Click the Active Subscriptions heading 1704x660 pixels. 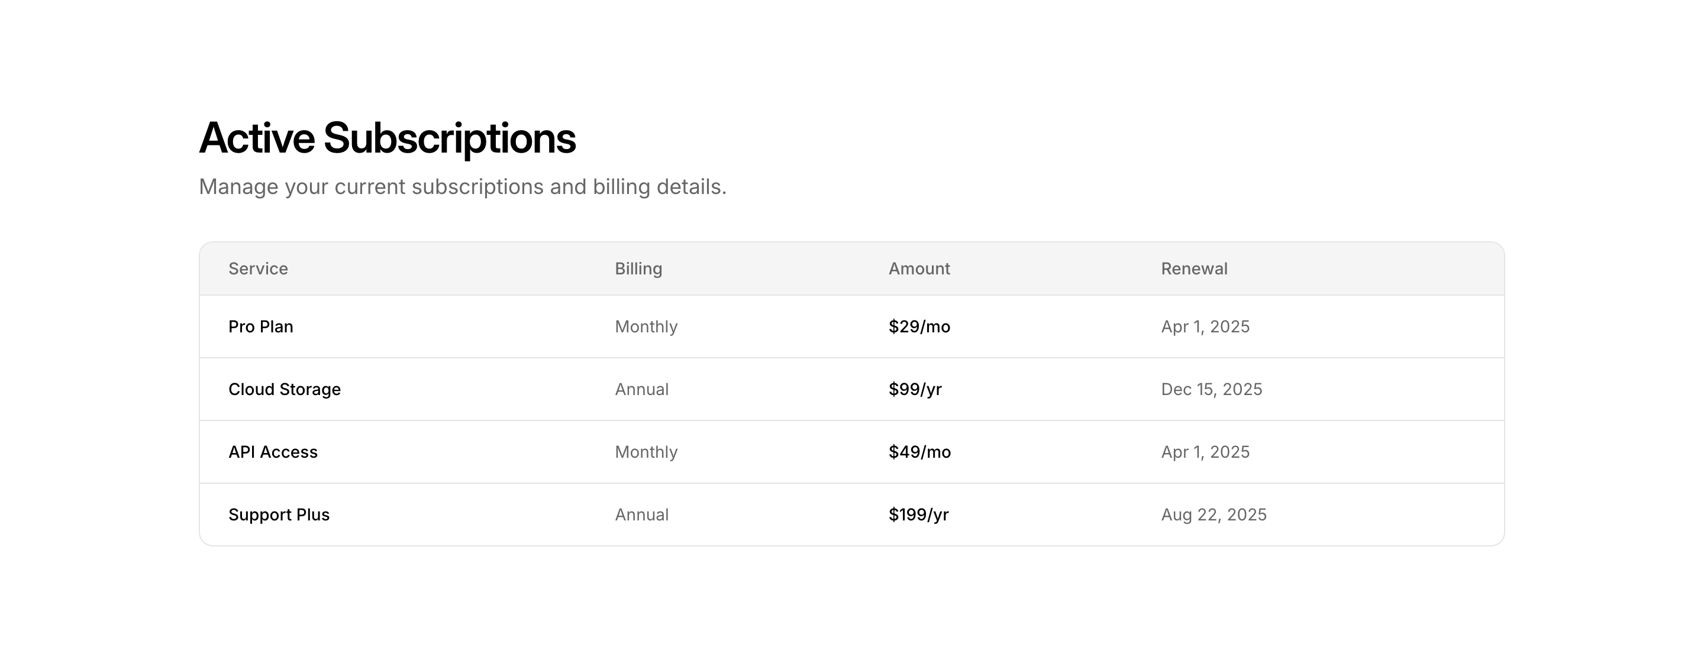point(387,138)
